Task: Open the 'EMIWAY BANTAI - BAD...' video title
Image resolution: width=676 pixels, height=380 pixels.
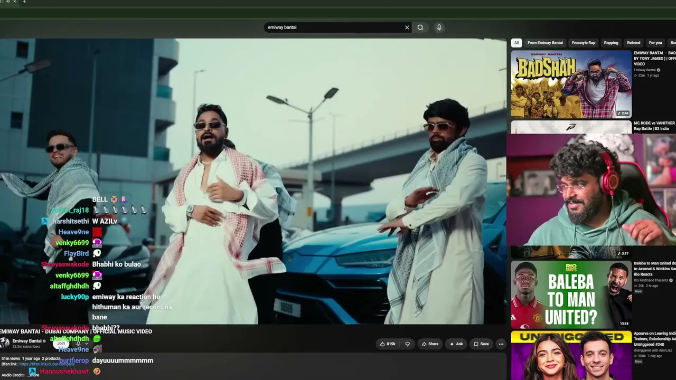Action: [x=654, y=58]
